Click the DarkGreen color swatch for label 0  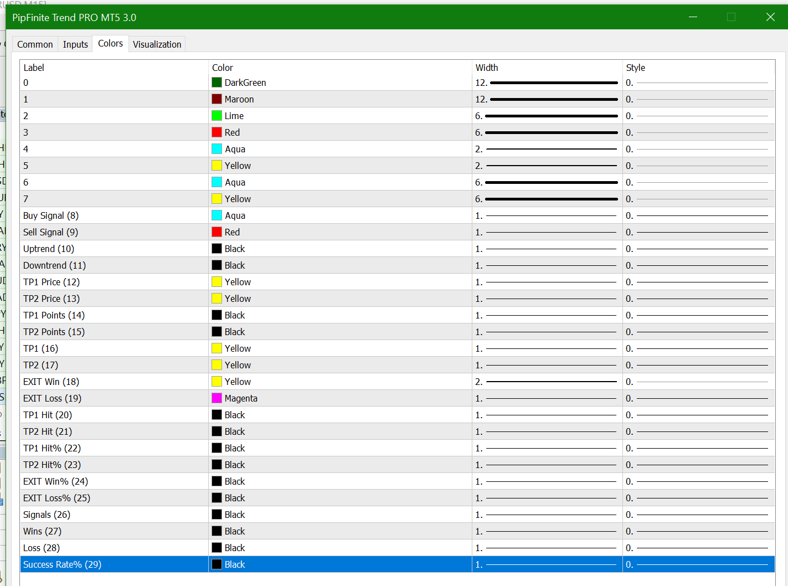pyautogui.click(x=217, y=83)
